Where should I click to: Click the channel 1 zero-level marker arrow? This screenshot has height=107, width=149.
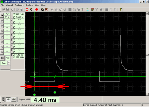click(27, 82)
